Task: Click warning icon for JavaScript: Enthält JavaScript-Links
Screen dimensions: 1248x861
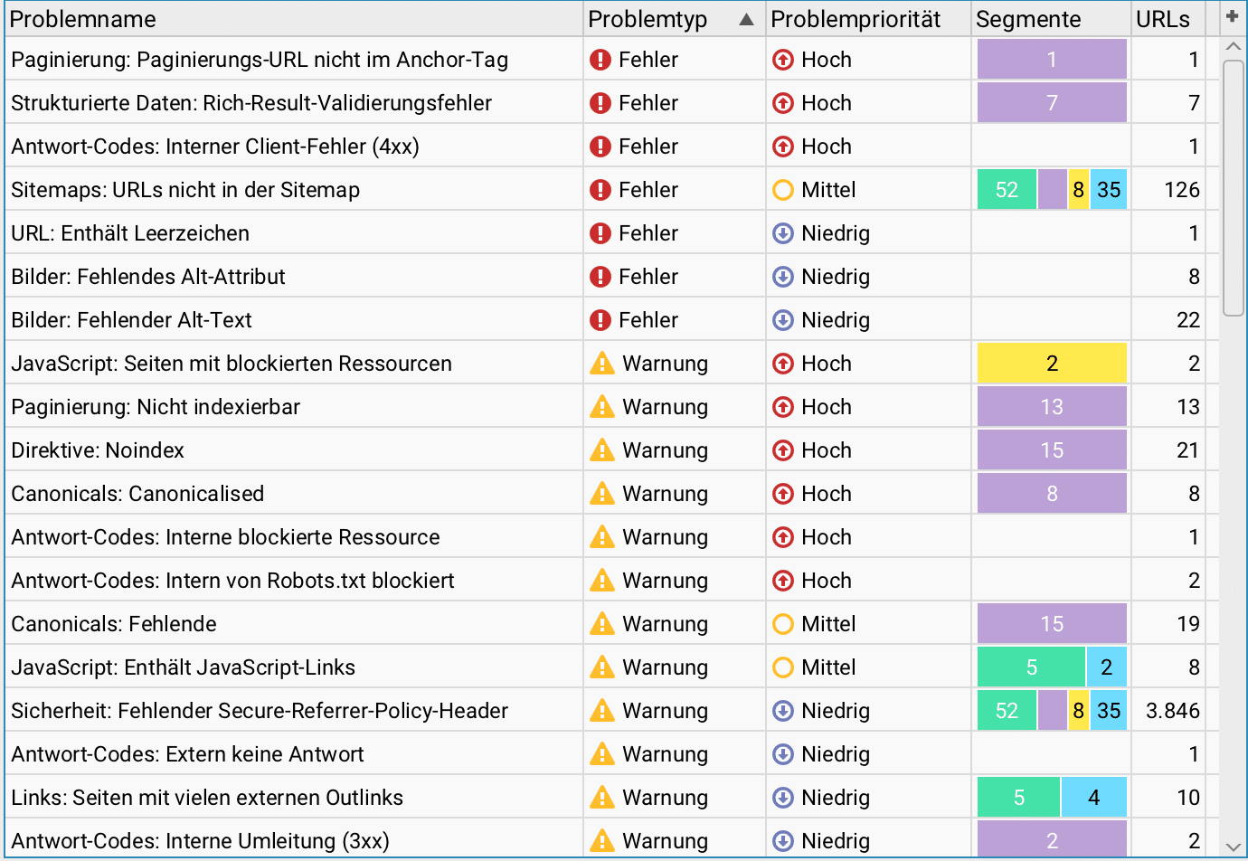Action: tap(602, 667)
